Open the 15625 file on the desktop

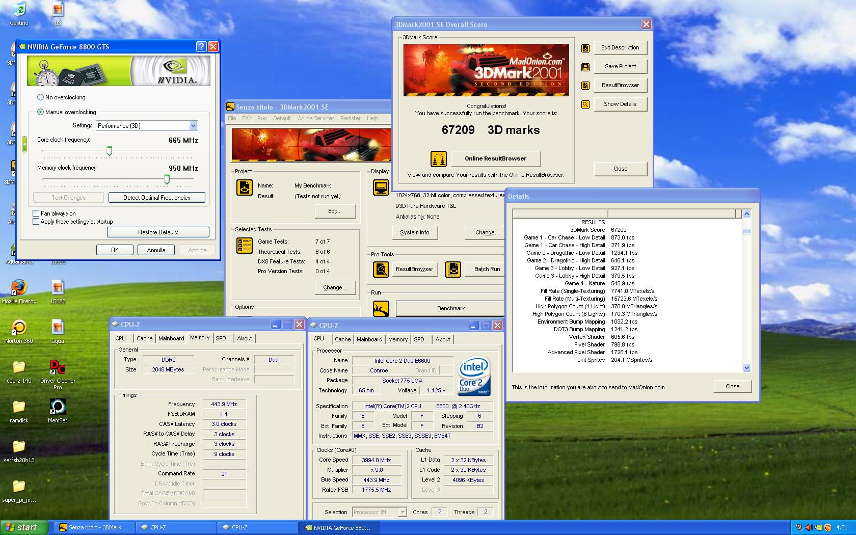tap(58, 288)
